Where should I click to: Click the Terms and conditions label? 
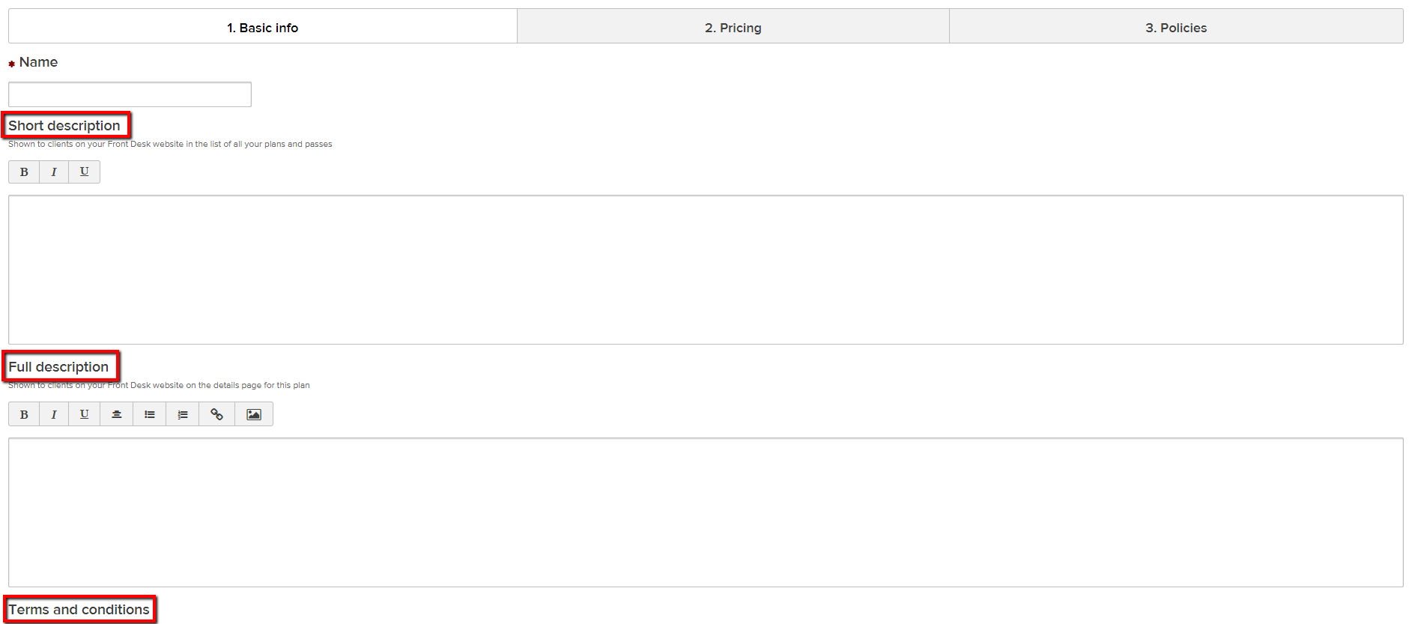pos(79,610)
